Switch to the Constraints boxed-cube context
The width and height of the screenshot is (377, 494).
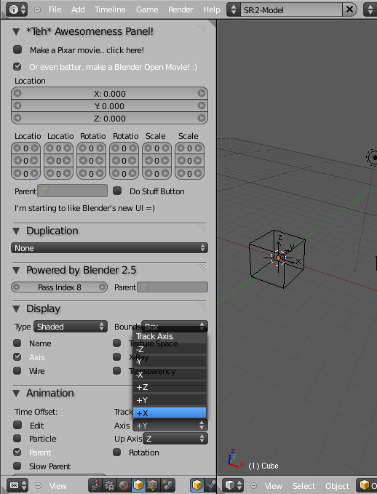(152, 485)
